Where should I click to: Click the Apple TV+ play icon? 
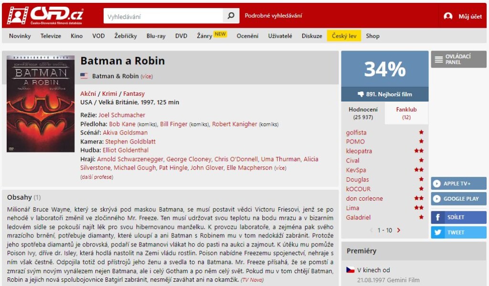tap(437, 184)
